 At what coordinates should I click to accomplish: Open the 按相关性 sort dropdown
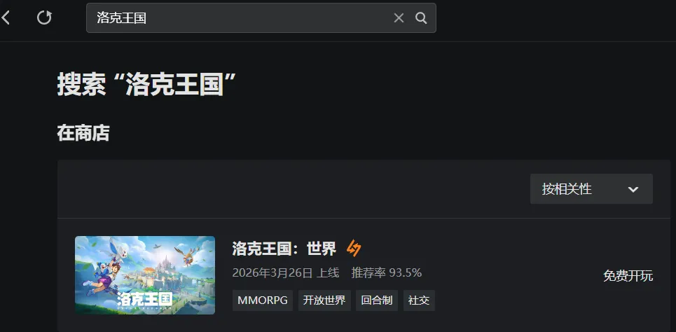[591, 189]
